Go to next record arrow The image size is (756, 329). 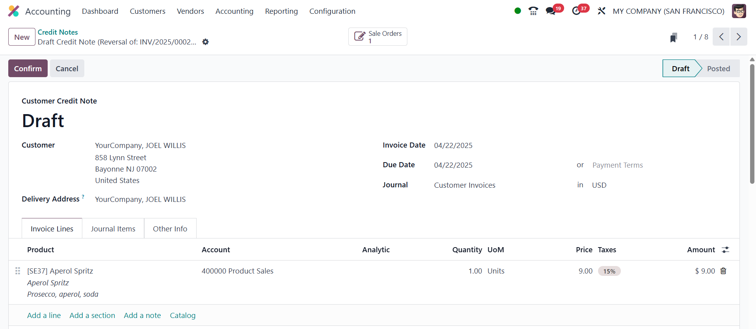(x=739, y=37)
